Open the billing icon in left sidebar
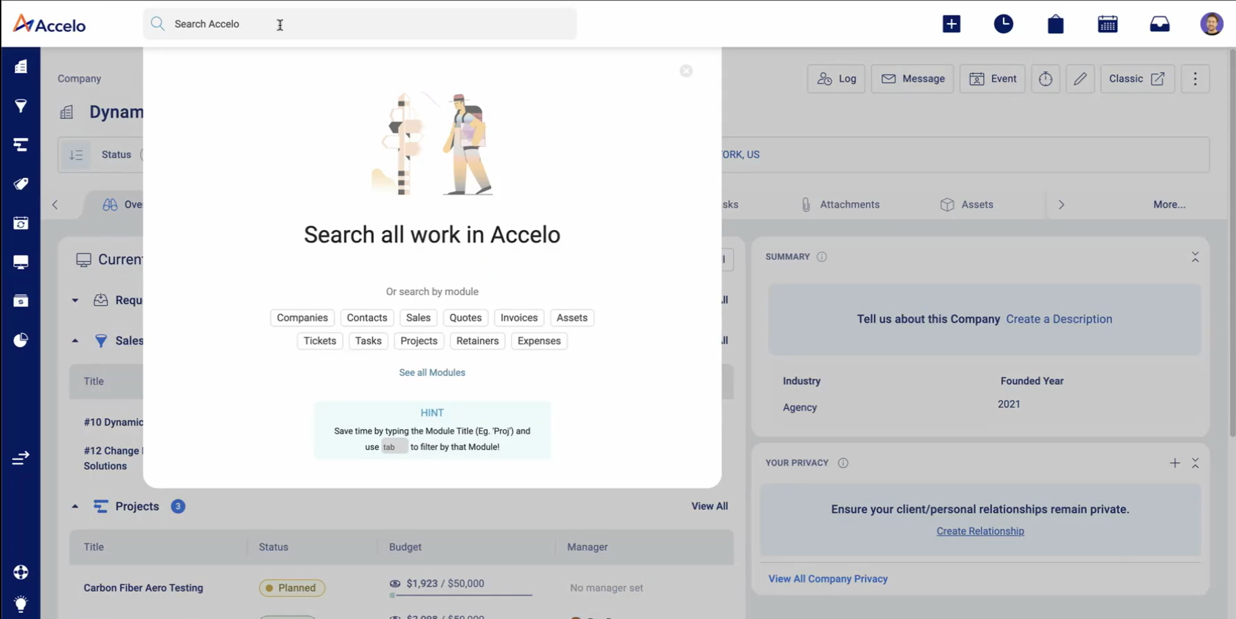This screenshot has height=619, width=1236. click(x=21, y=301)
